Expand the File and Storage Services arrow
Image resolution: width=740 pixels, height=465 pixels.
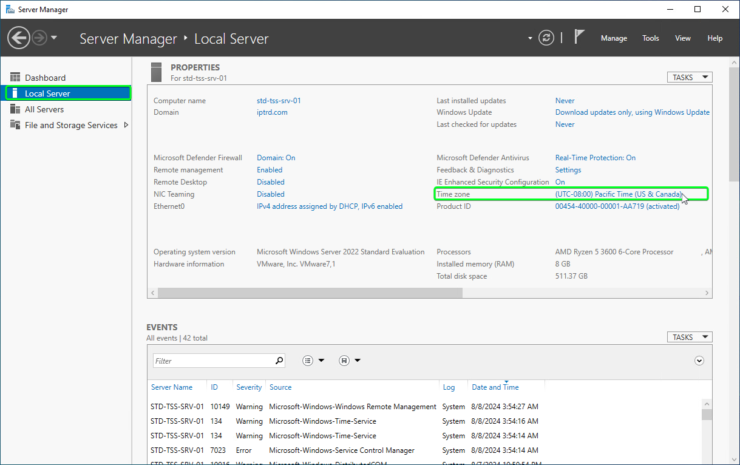tap(126, 125)
